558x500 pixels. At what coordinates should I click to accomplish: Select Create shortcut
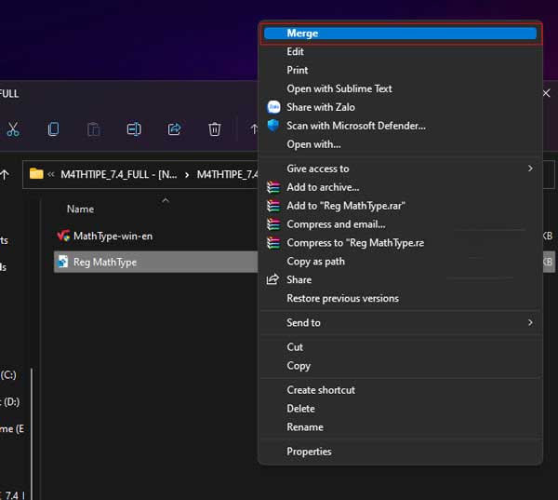pyautogui.click(x=400, y=390)
